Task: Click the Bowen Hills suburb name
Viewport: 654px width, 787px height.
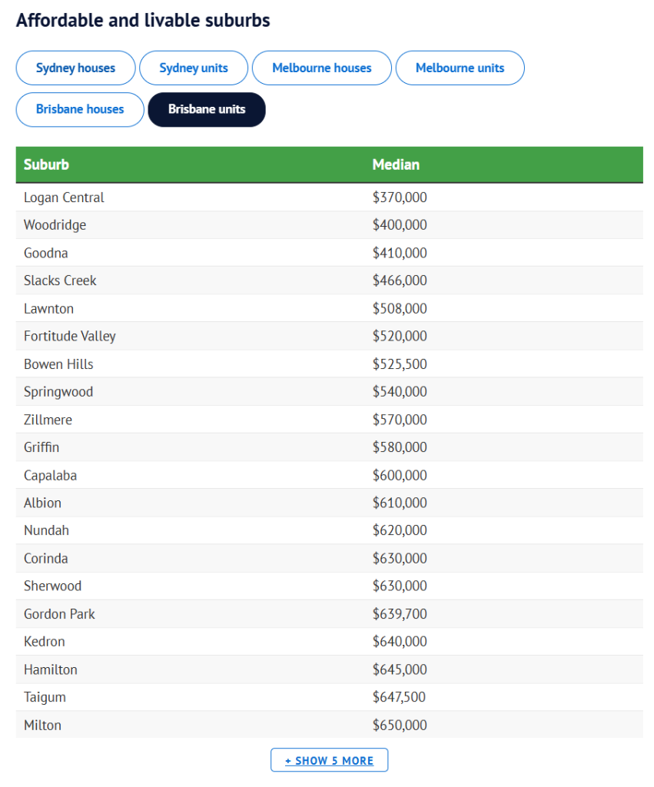Action: pyautogui.click(x=58, y=364)
